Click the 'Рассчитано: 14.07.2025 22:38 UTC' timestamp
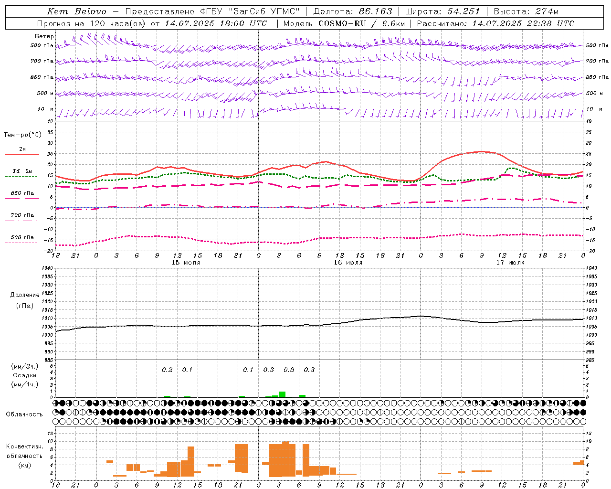This screenshot has width=611, height=489. [x=495, y=23]
